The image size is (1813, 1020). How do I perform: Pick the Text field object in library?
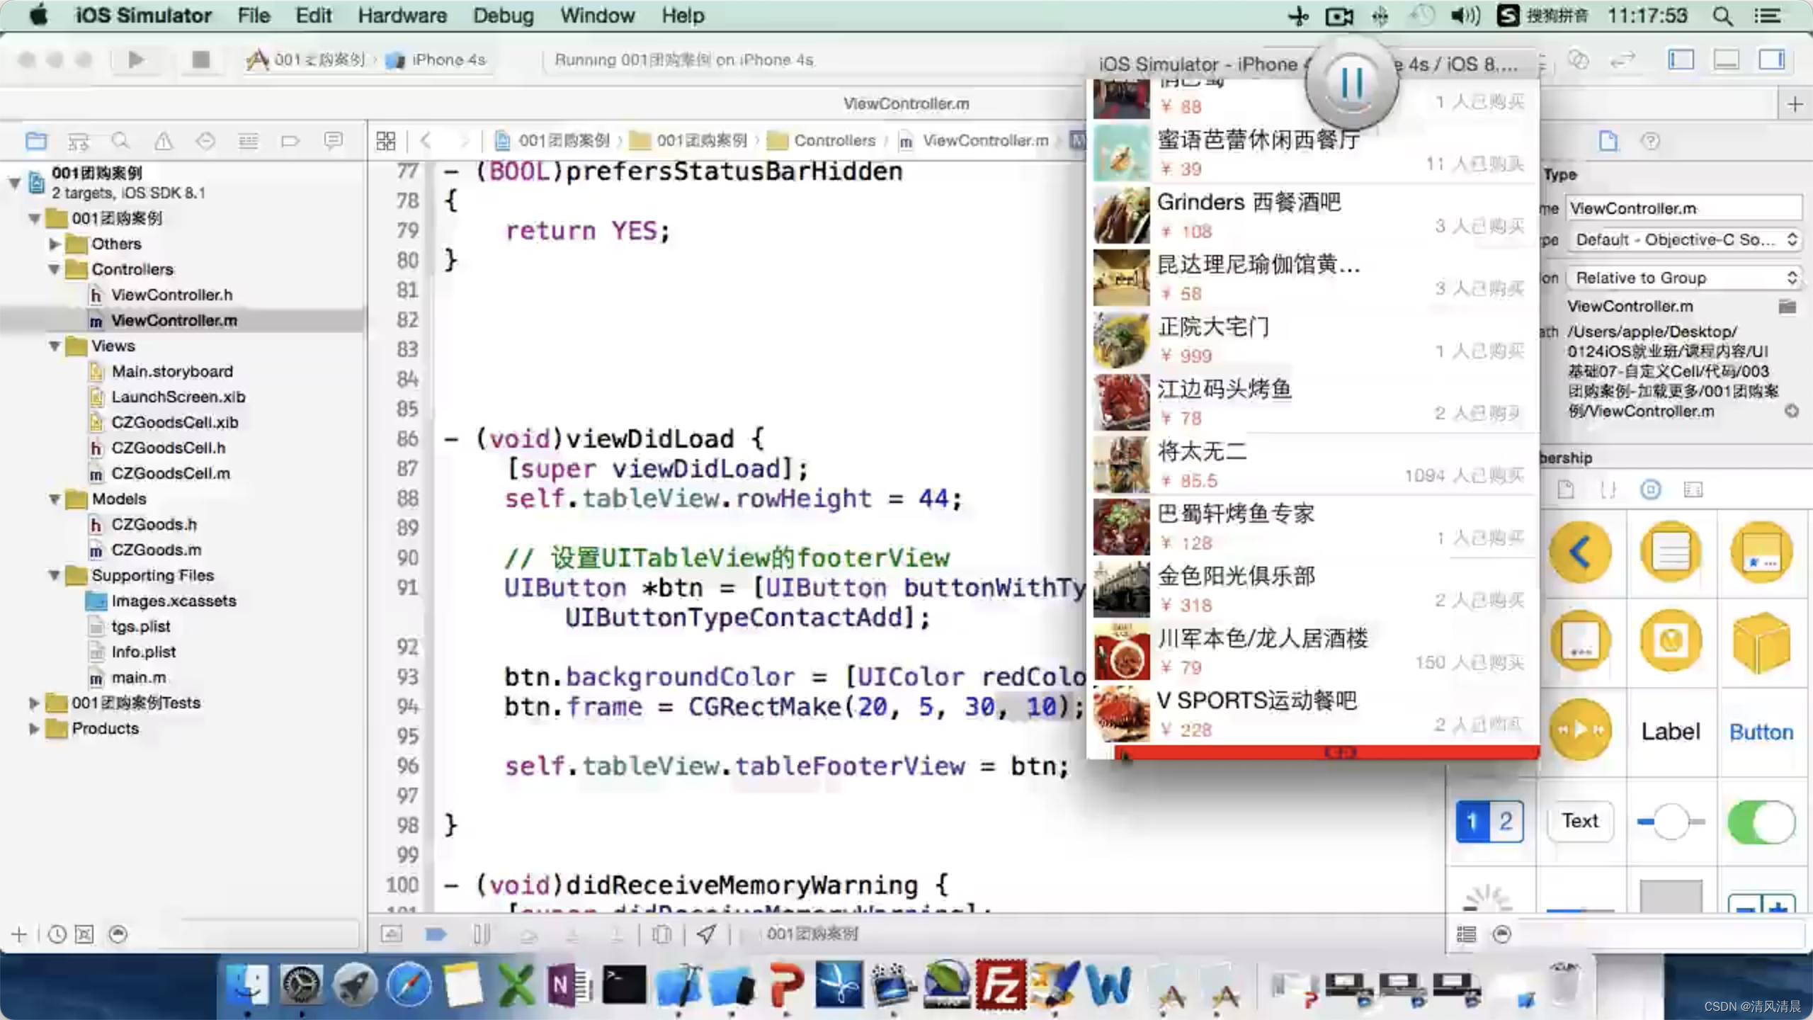coord(1580,821)
